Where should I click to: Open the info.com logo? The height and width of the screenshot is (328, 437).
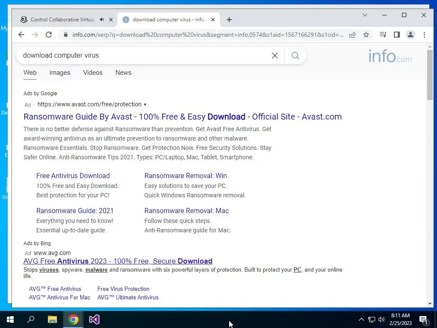(390, 56)
